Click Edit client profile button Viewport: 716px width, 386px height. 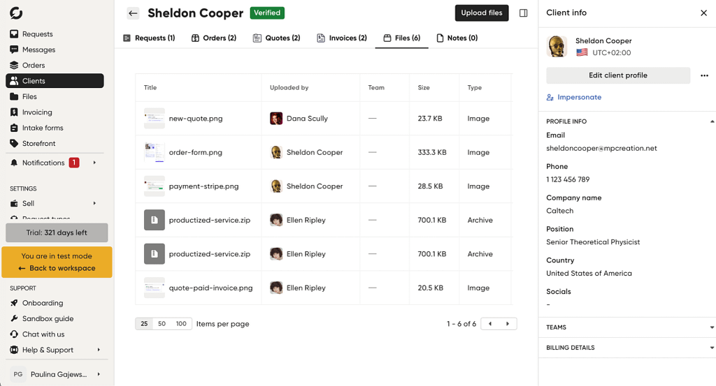click(618, 75)
